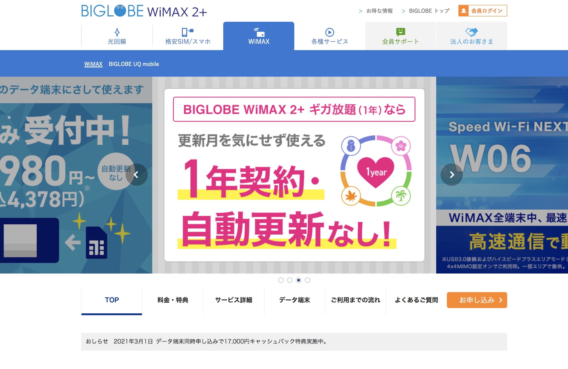Click the 会員ログイン person icon
The width and height of the screenshot is (568, 369).
(x=463, y=11)
